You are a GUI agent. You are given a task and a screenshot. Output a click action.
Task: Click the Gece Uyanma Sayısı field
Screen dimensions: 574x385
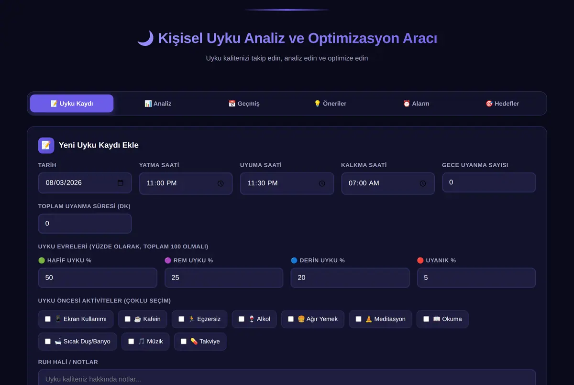(489, 182)
